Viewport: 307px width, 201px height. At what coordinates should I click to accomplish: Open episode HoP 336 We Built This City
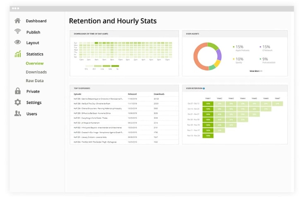(124, 104)
